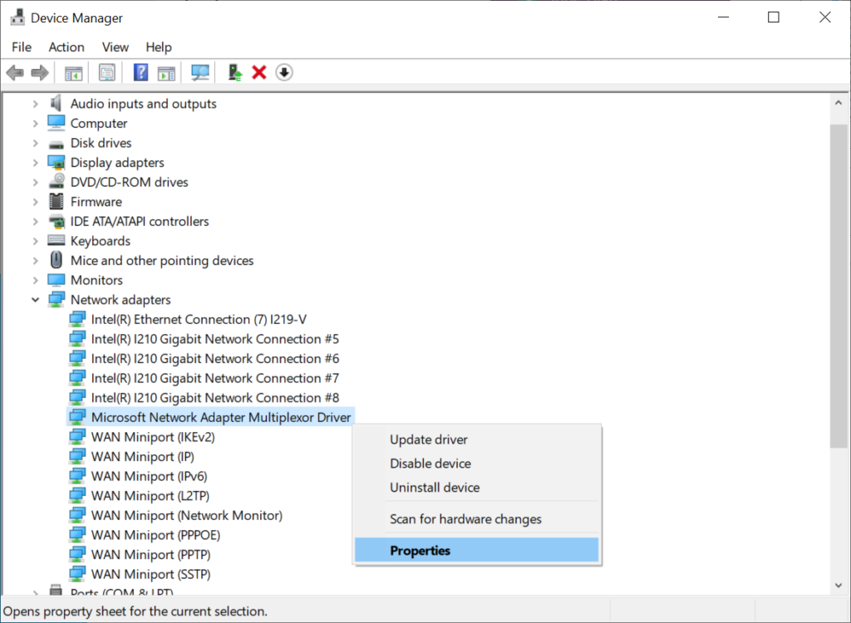
Task: Click the Back arrow in the toolbar
Action: (14, 73)
